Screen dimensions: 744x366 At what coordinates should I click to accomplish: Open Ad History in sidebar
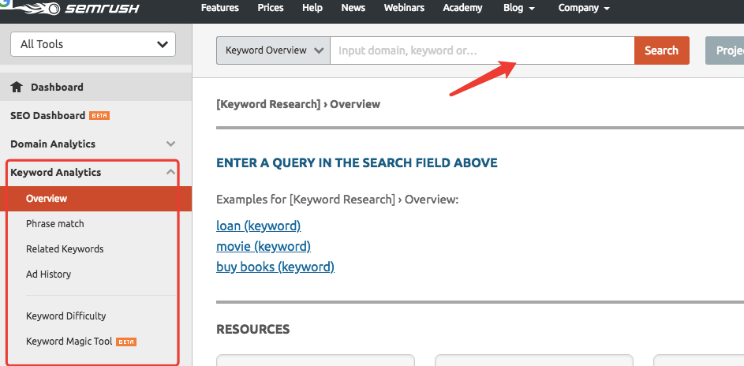tap(48, 274)
